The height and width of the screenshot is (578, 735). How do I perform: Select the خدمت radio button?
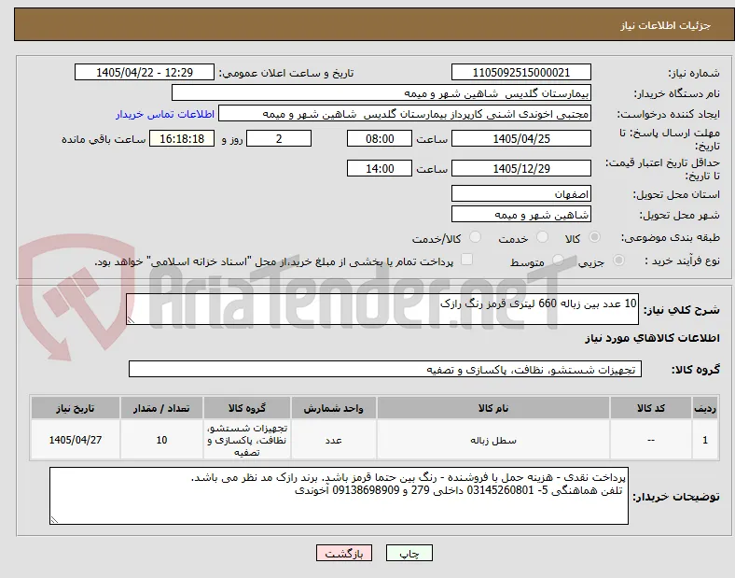pyautogui.click(x=542, y=237)
